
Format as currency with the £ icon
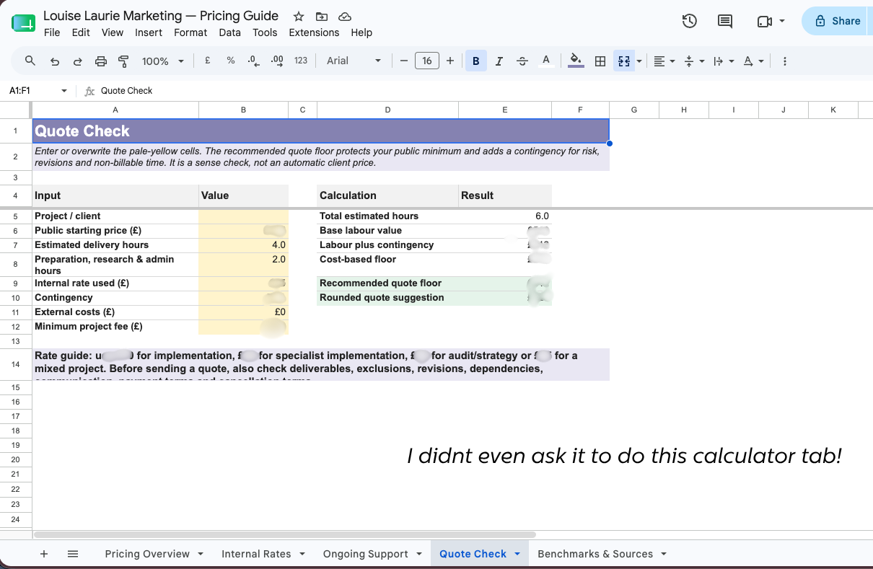[x=208, y=61]
